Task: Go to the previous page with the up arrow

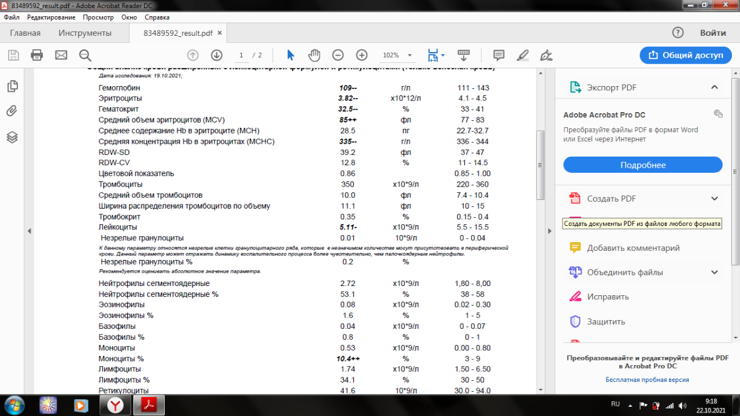Action: pyautogui.click(x=193, y=55)
